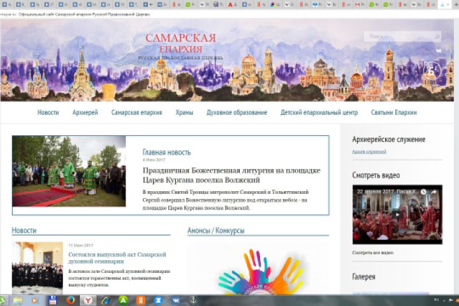Viewport: 459px width, 306px height.
Task: Click the floppy disk icon in the taskbar
Action: tap(52, 300)
